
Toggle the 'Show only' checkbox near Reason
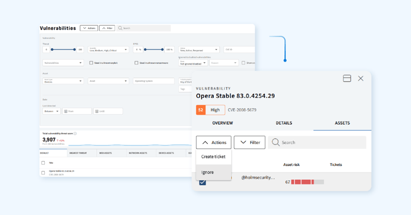pyautogui.click(x=243, y=63)
